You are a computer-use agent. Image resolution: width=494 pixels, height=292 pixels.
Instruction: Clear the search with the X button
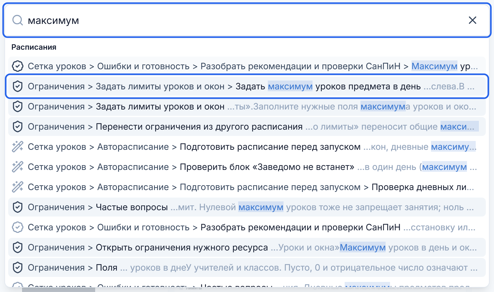tap(472, 20)
